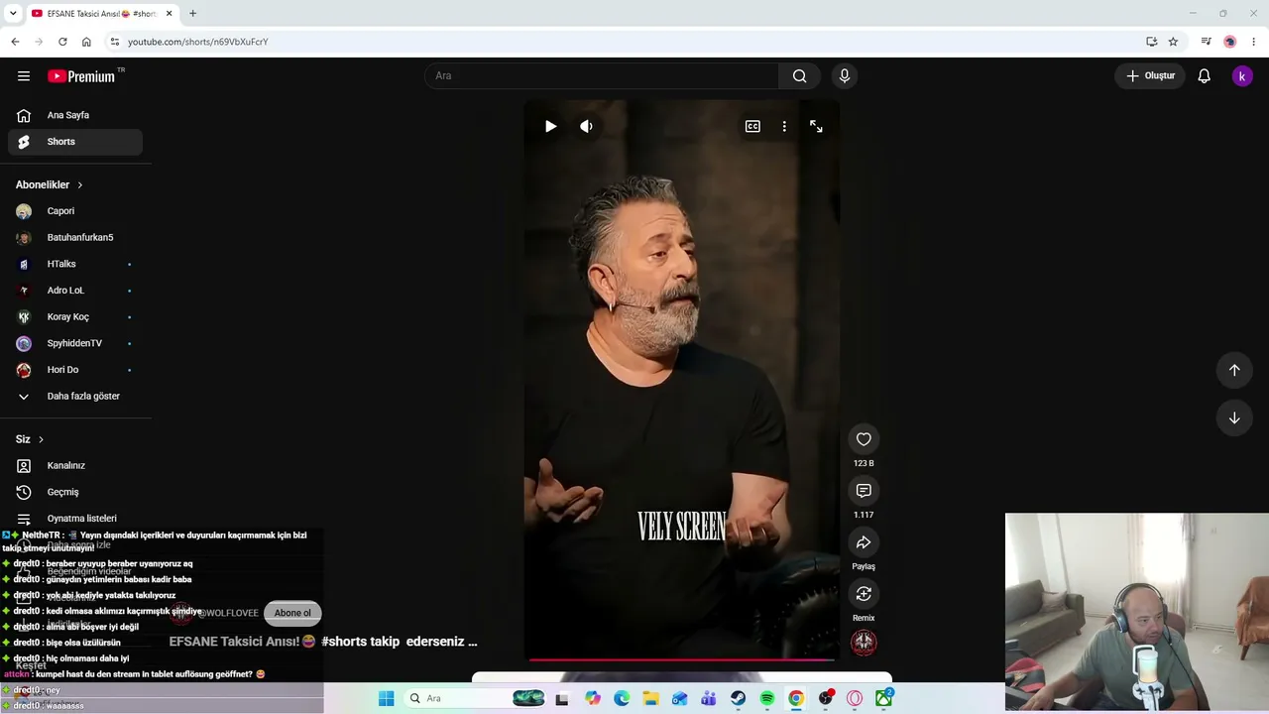Like the Short with the heart
Screen dimensions: 1269x714
pyautogui.click(x=864, y=439)
